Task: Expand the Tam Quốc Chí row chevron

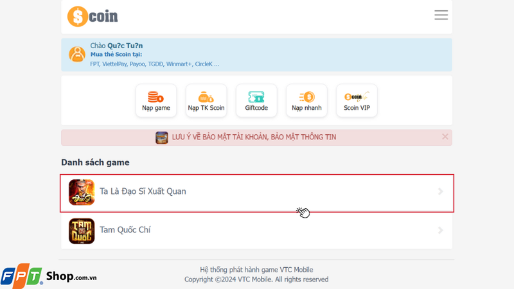Action: (441, 231)
